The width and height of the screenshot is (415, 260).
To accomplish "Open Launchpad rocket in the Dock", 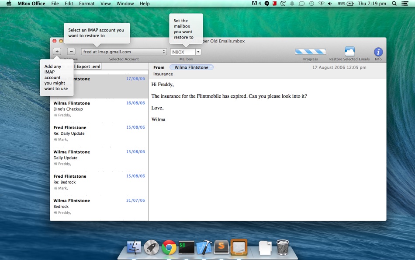I will pos(152,247).
